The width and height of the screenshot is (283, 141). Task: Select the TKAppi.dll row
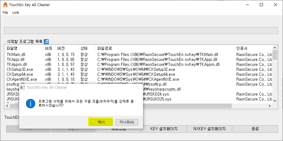[139, 59]
